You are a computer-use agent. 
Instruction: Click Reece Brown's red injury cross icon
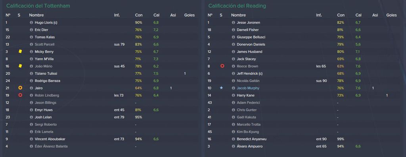click(222, 66)
